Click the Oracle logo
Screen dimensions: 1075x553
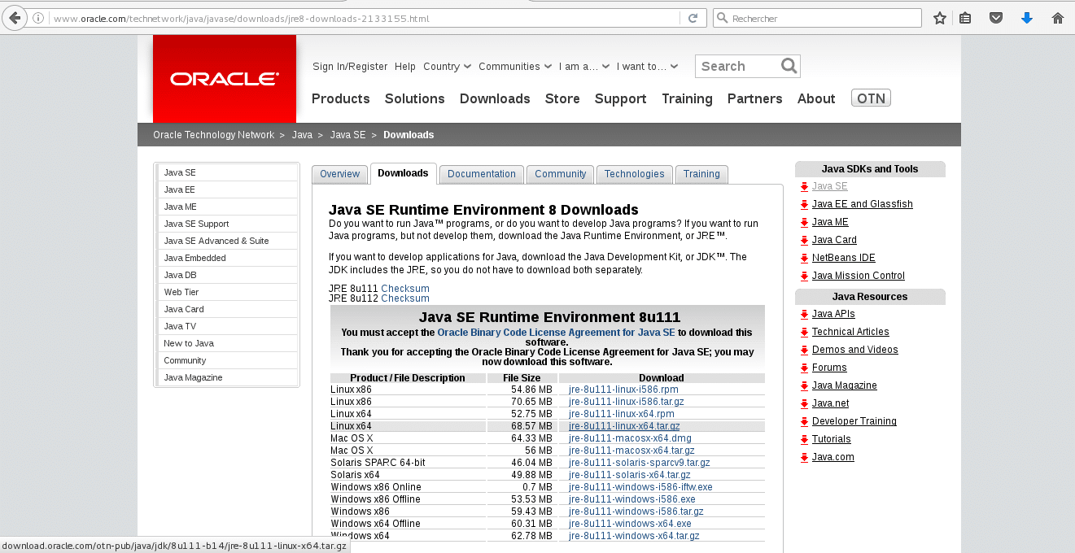pyautogui.click(x=225, y=79)
